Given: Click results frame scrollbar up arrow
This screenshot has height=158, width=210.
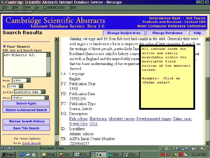Looking at the screenshot, I should coord(207,39).
